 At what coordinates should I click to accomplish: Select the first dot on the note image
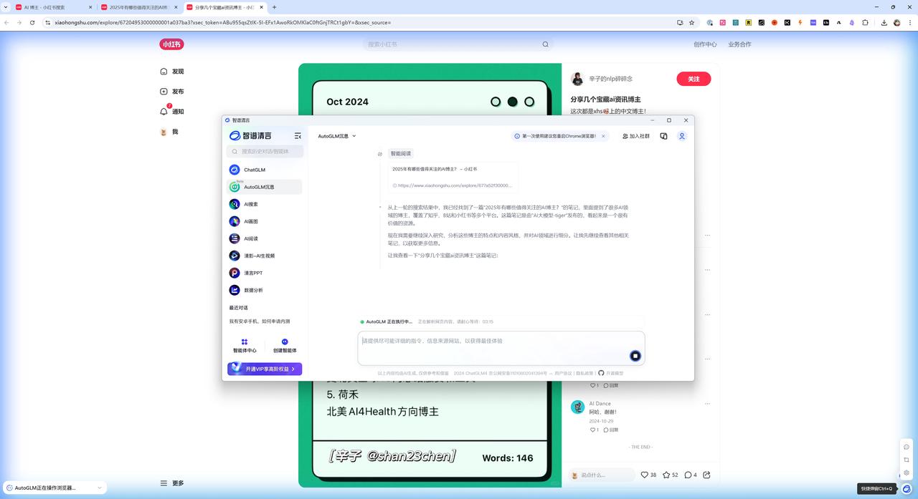[496, 102]
